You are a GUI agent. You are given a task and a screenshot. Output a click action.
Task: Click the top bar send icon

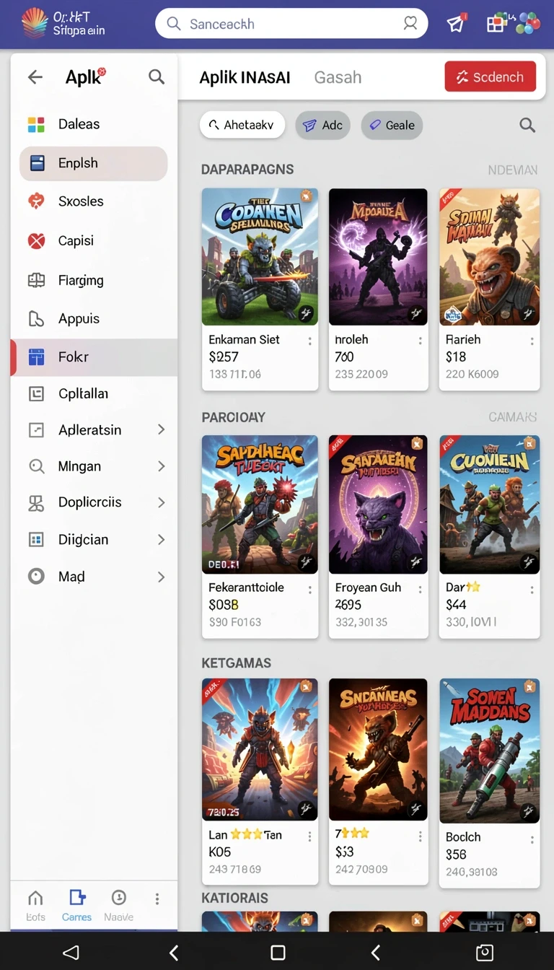click(x=456, y=24)
